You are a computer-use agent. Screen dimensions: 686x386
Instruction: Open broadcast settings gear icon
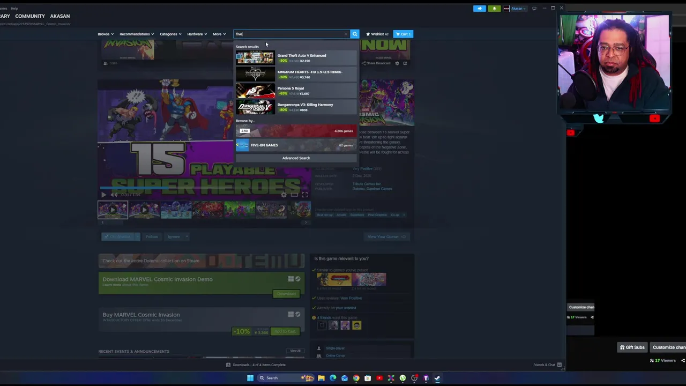click(x=397, y=63)
